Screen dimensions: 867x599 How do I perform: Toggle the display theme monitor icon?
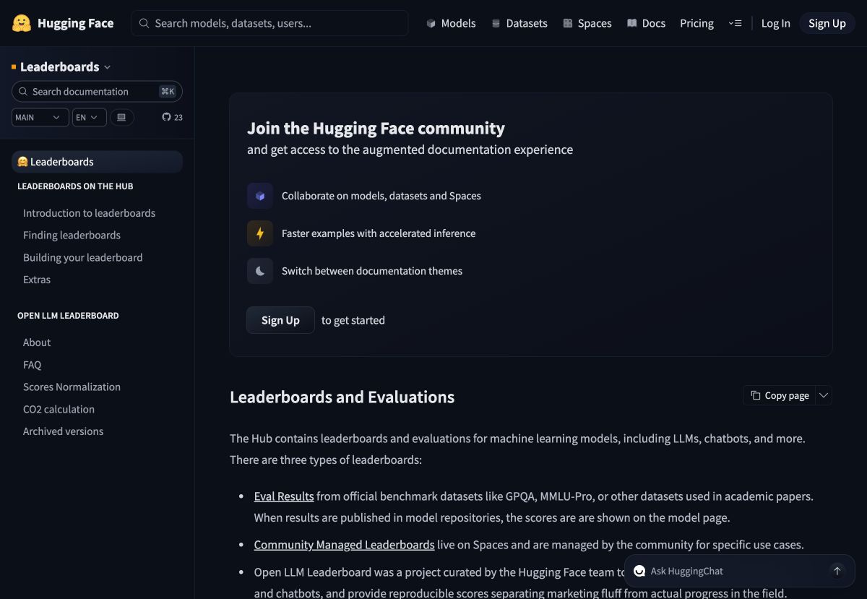[x=121, y=117]
